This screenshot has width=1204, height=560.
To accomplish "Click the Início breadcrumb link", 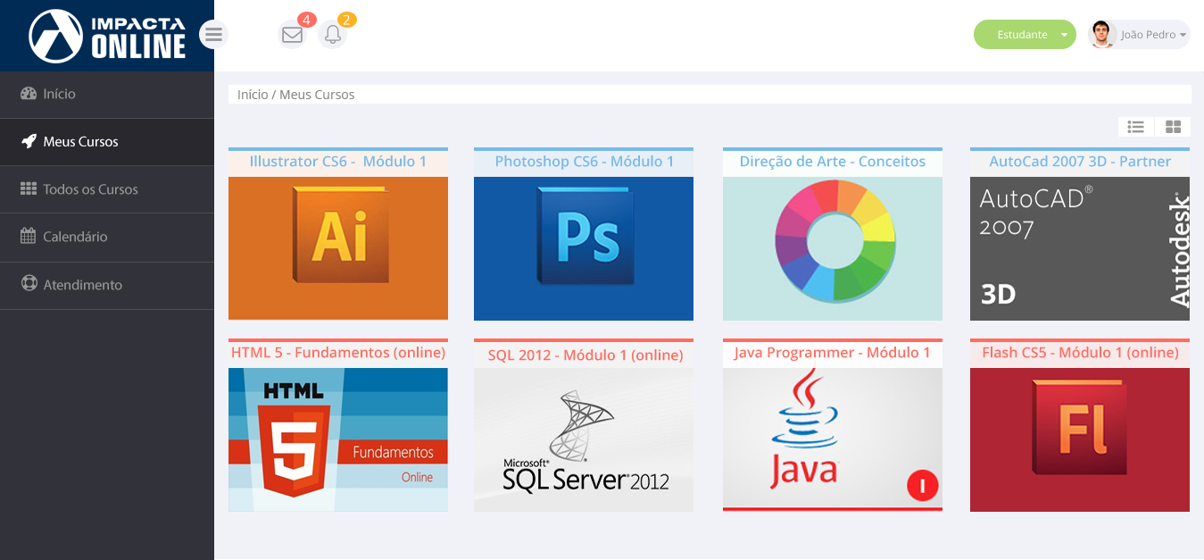I will tap(253, 95).
